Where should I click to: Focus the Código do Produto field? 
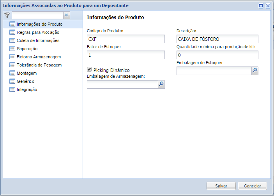pos(126,39)
